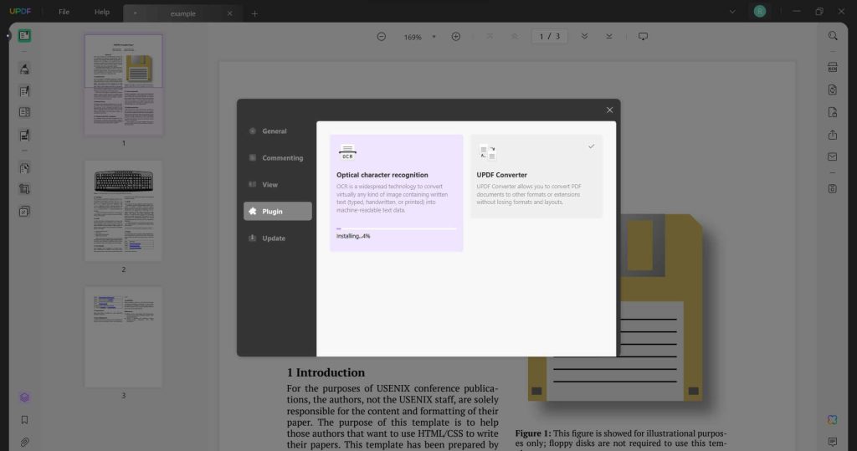Click the Share file icon
The image size is (857, 451).
833,135
